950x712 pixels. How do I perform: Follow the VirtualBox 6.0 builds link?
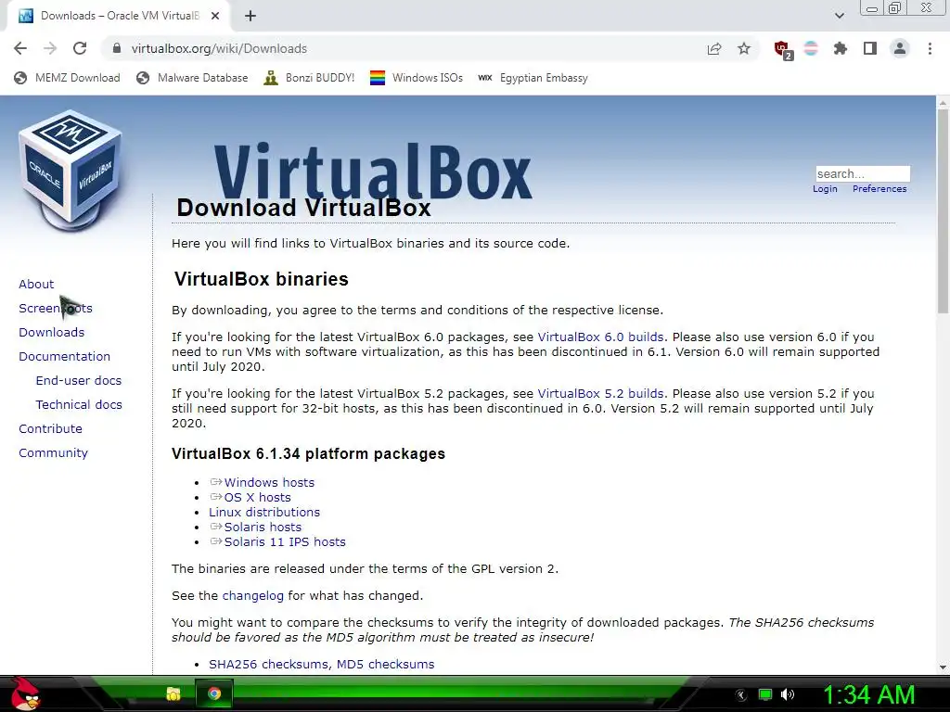tap(600, 337)
